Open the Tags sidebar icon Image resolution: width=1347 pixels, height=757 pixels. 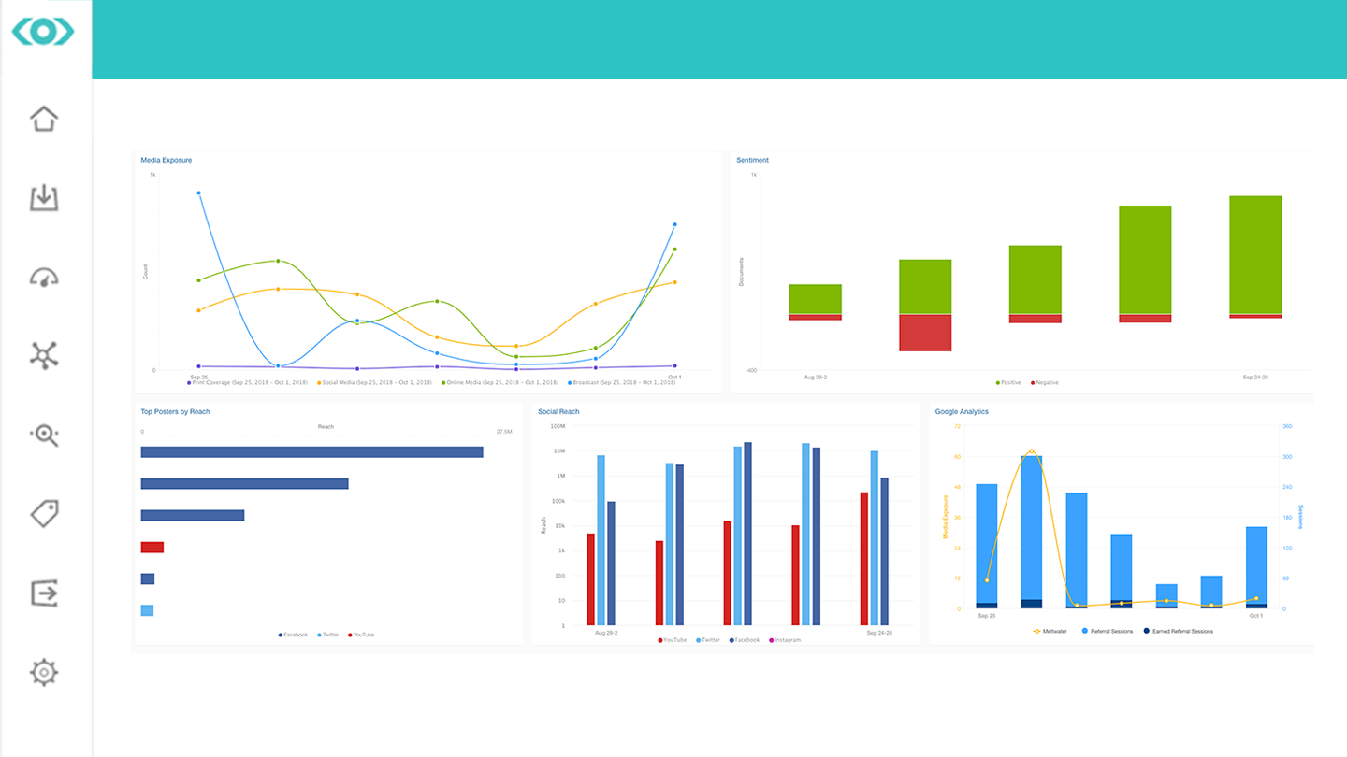[43, 514]
